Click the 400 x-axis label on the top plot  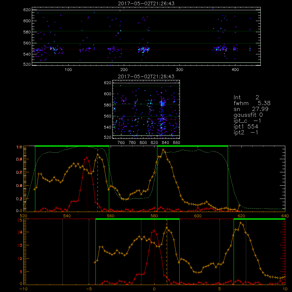pyautogui.click(x=235, y=70)
